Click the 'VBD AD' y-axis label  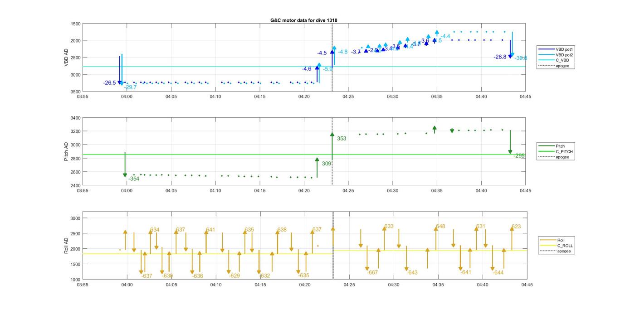pos(66,58)
